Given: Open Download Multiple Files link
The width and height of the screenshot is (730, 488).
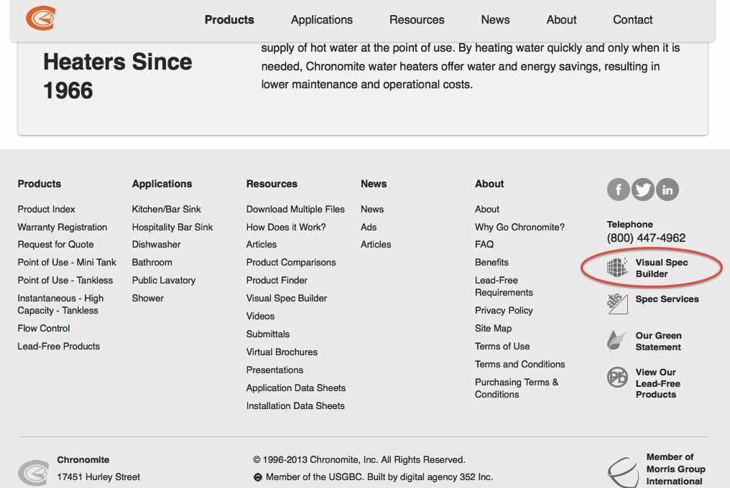Looking at the screenshot, I should pos(295,210).
